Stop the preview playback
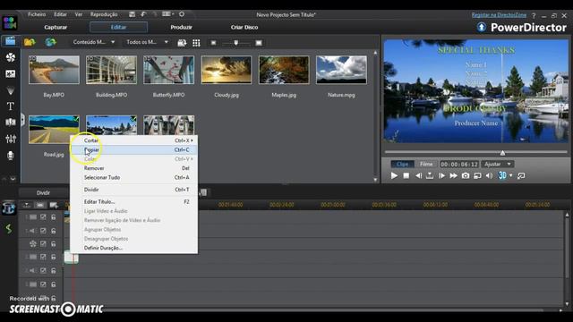This screenshot has height=322, width=573. tap(406, 175)
